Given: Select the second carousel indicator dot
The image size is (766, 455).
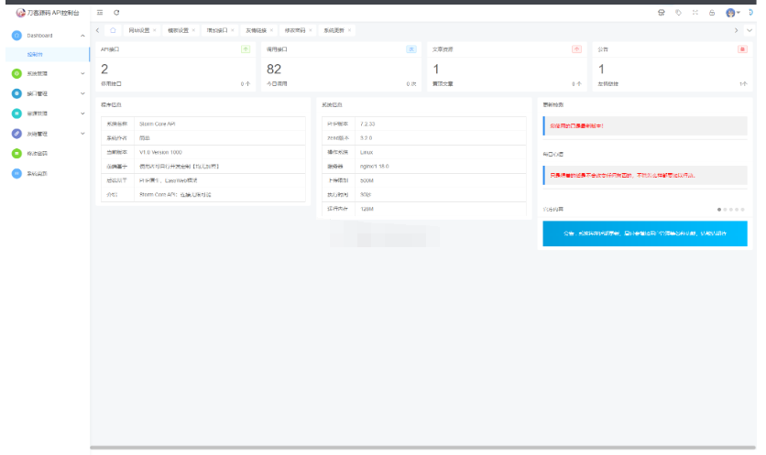Looking at the screenshot, I should (725, 210).
